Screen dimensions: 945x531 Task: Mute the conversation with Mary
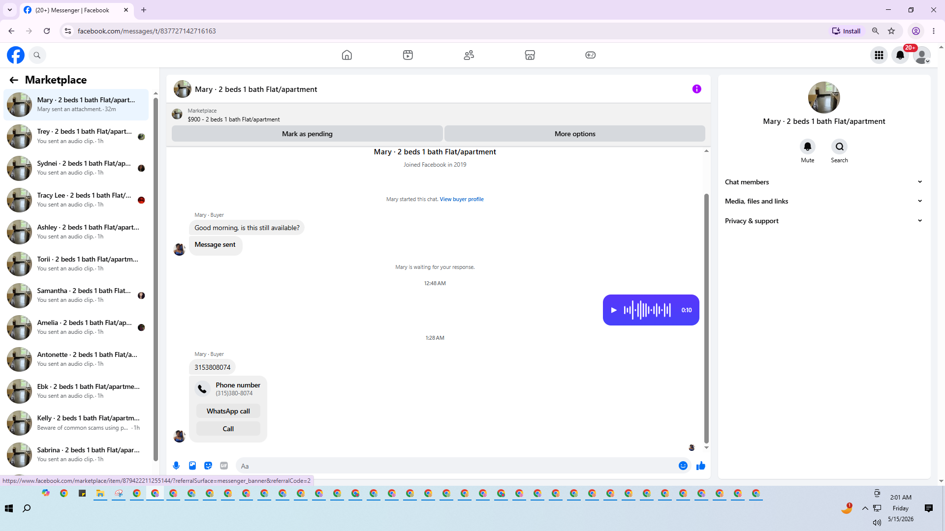pos(808,147)
